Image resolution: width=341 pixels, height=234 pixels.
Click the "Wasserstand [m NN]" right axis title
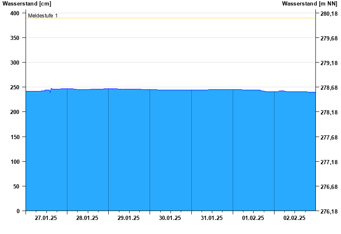(x=310, y=4)
